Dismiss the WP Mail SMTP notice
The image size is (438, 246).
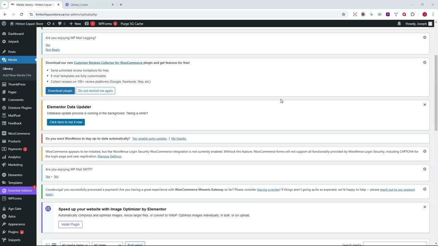(425, 169)
